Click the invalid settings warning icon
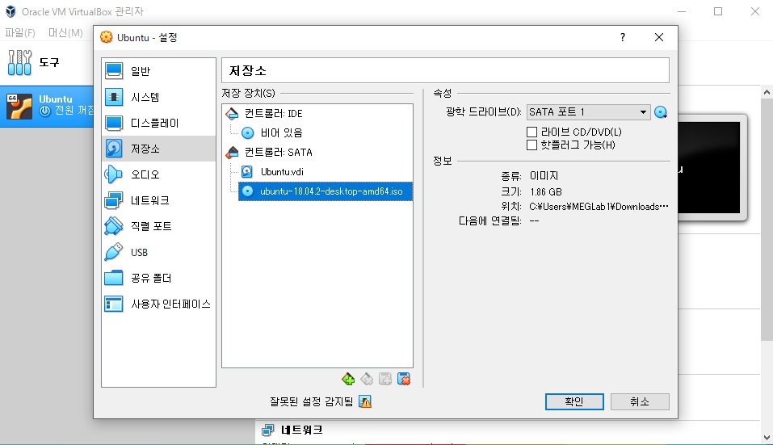The image size is (773, 445). coord(365,401)
